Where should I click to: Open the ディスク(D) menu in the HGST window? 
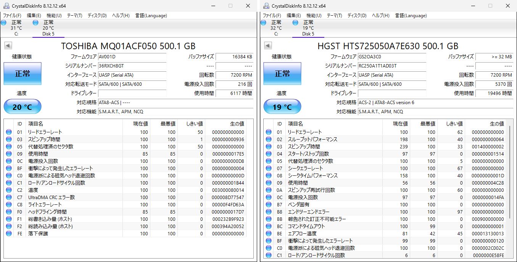click(x=357, y=16)
